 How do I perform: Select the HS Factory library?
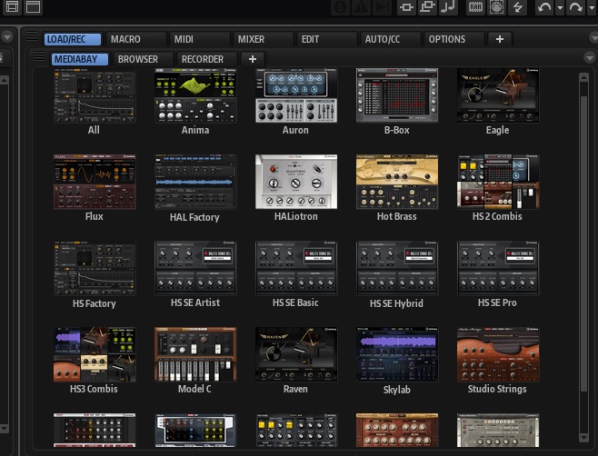pos(95,268)
